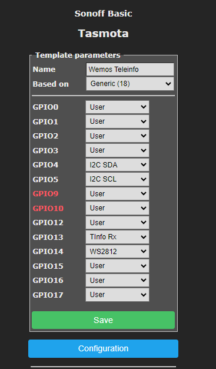Image resolution: width=216 pixels, height=369 pixels.
Task: Open the GPIO9 User dropdown
Action: tap(117, 194)
